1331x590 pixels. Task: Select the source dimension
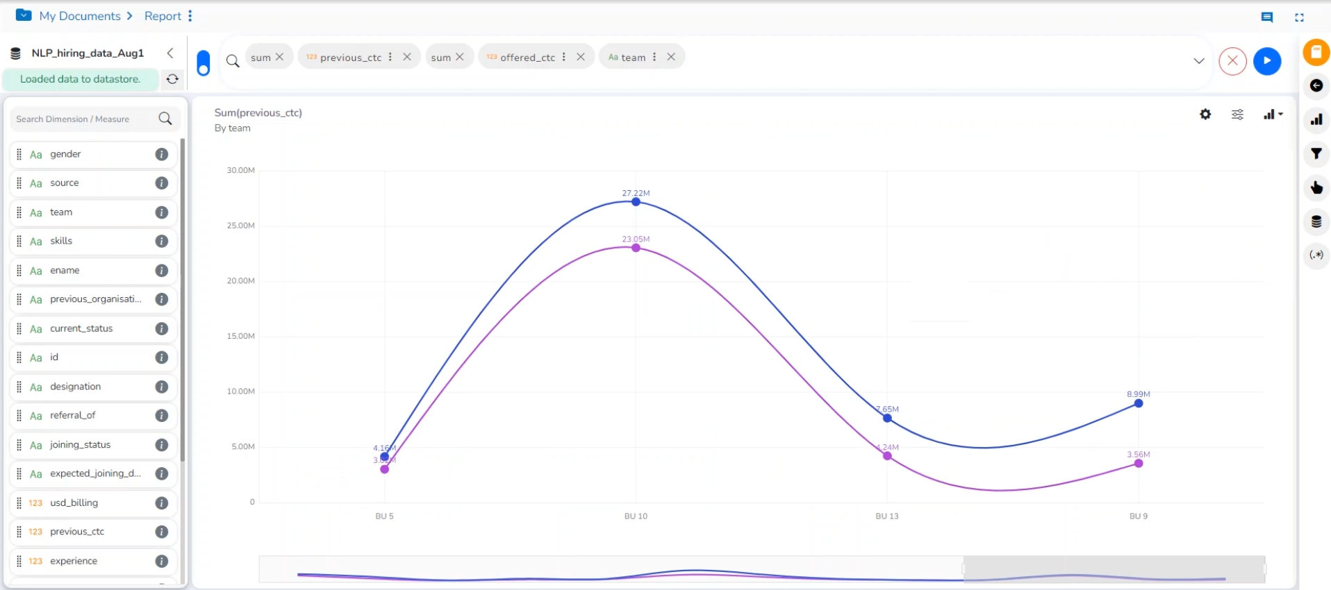93,183
